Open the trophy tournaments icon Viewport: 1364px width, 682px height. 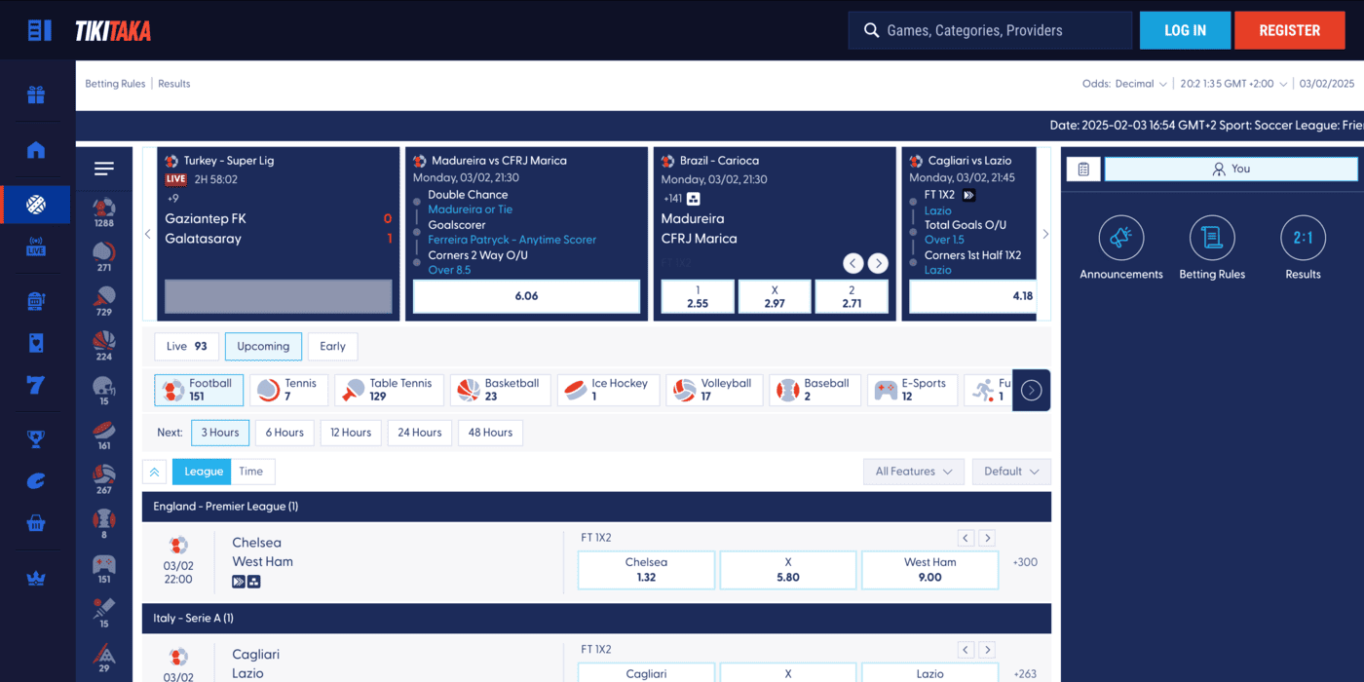pos(36,439)
